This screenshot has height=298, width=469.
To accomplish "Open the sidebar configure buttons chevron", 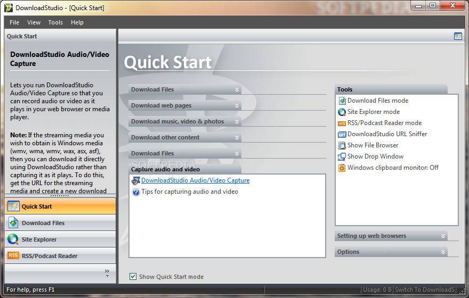I will click(x=107, y=273).
